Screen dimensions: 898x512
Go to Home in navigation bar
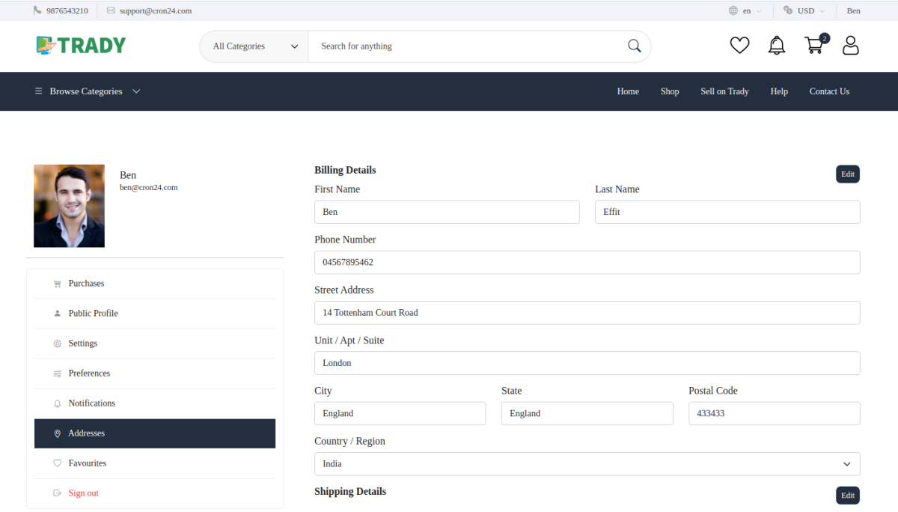(628, 91)
